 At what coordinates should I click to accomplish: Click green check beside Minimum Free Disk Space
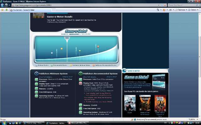(x=36, y=92)
